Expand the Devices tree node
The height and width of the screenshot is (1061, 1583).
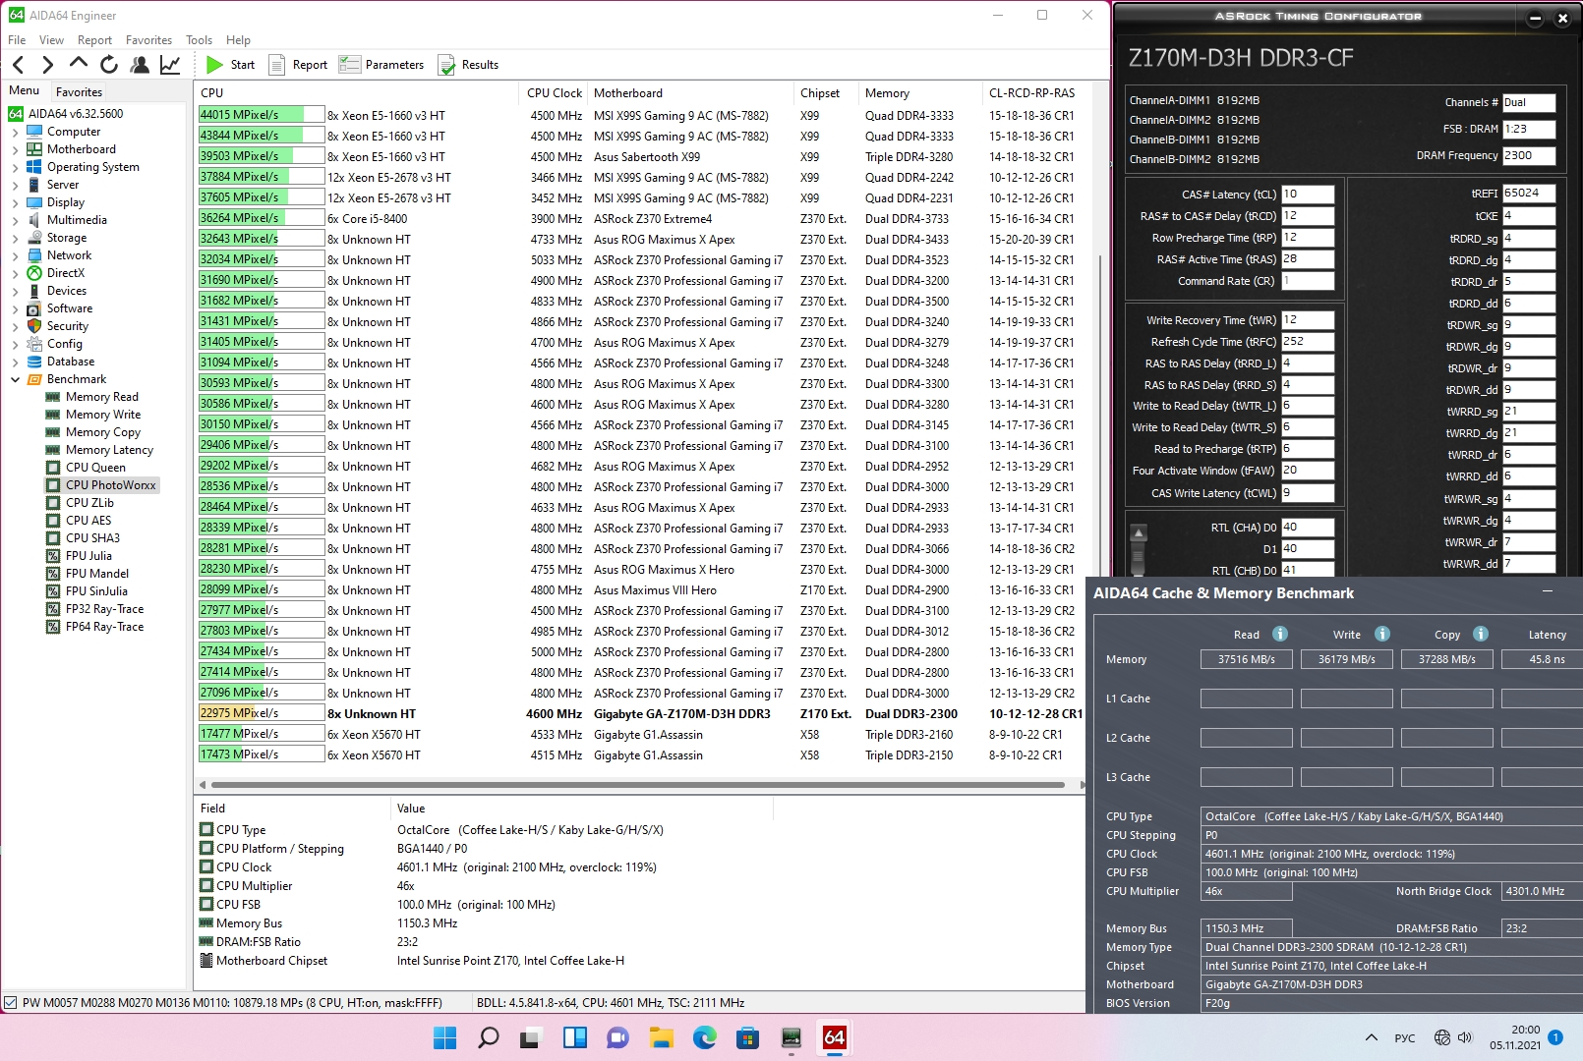15,291
